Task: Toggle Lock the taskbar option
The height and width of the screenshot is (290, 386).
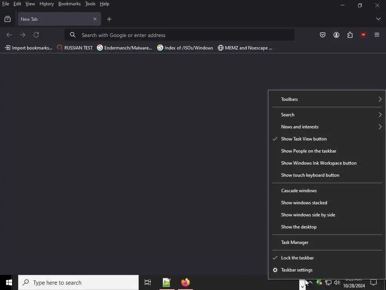Action: [x=327, y=258]
